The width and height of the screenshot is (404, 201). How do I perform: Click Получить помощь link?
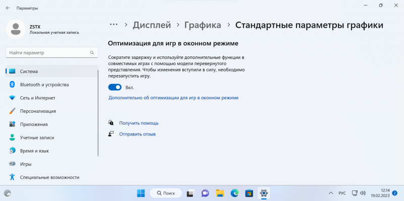coord(139,123)
